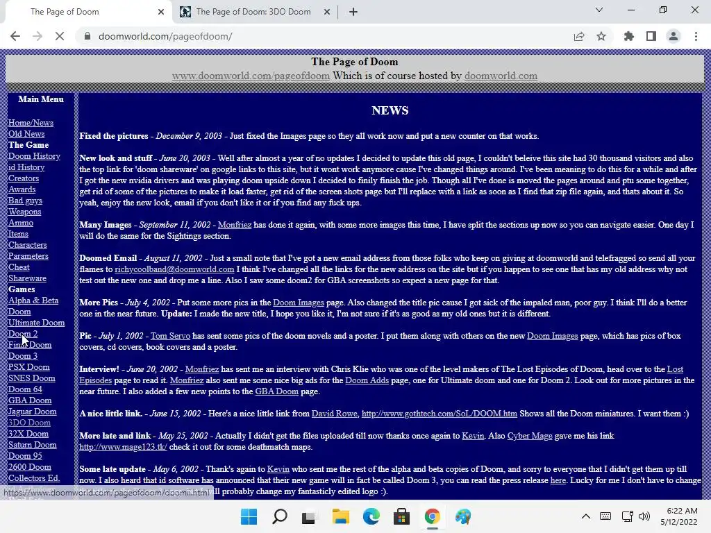Visit the Jaguar Doom link
The height and width of the screenshot is (533, 711).
click(33, 412)
